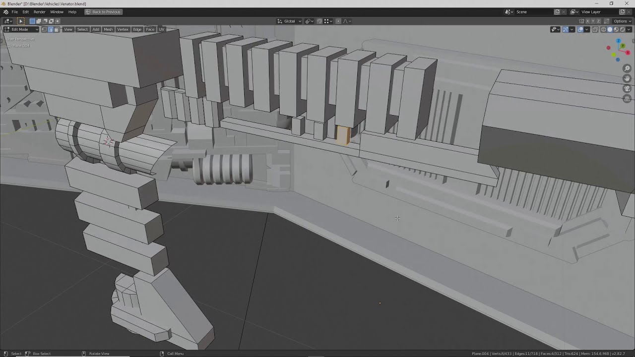Viewport: 635px width, 357px height.
Task: Toggle camera view gizmo icon
Action: point(627,89)
